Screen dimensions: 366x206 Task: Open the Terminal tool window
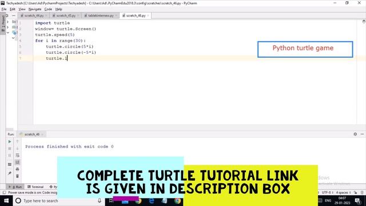[35, 187]
